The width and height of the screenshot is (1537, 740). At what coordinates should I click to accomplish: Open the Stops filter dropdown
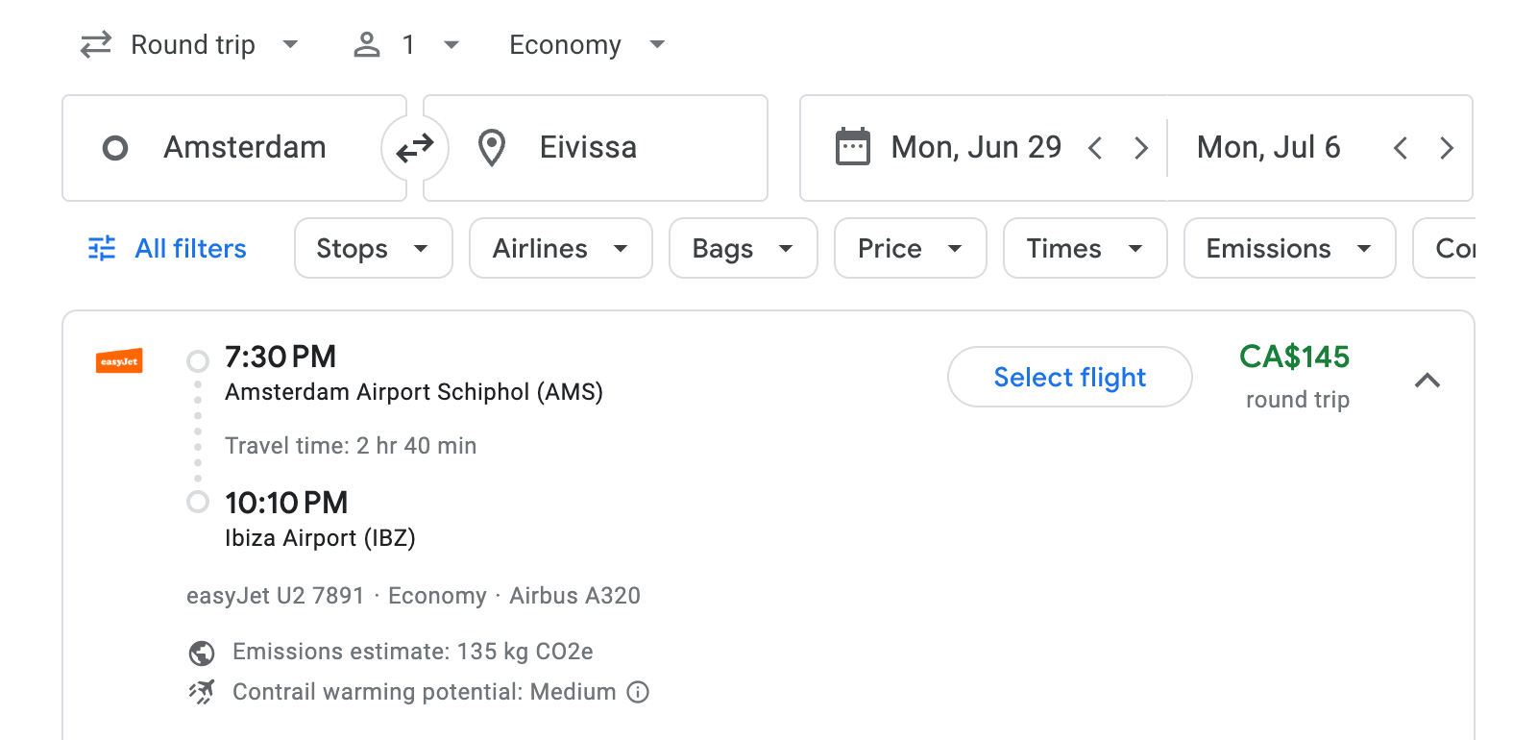coord(373,248)
